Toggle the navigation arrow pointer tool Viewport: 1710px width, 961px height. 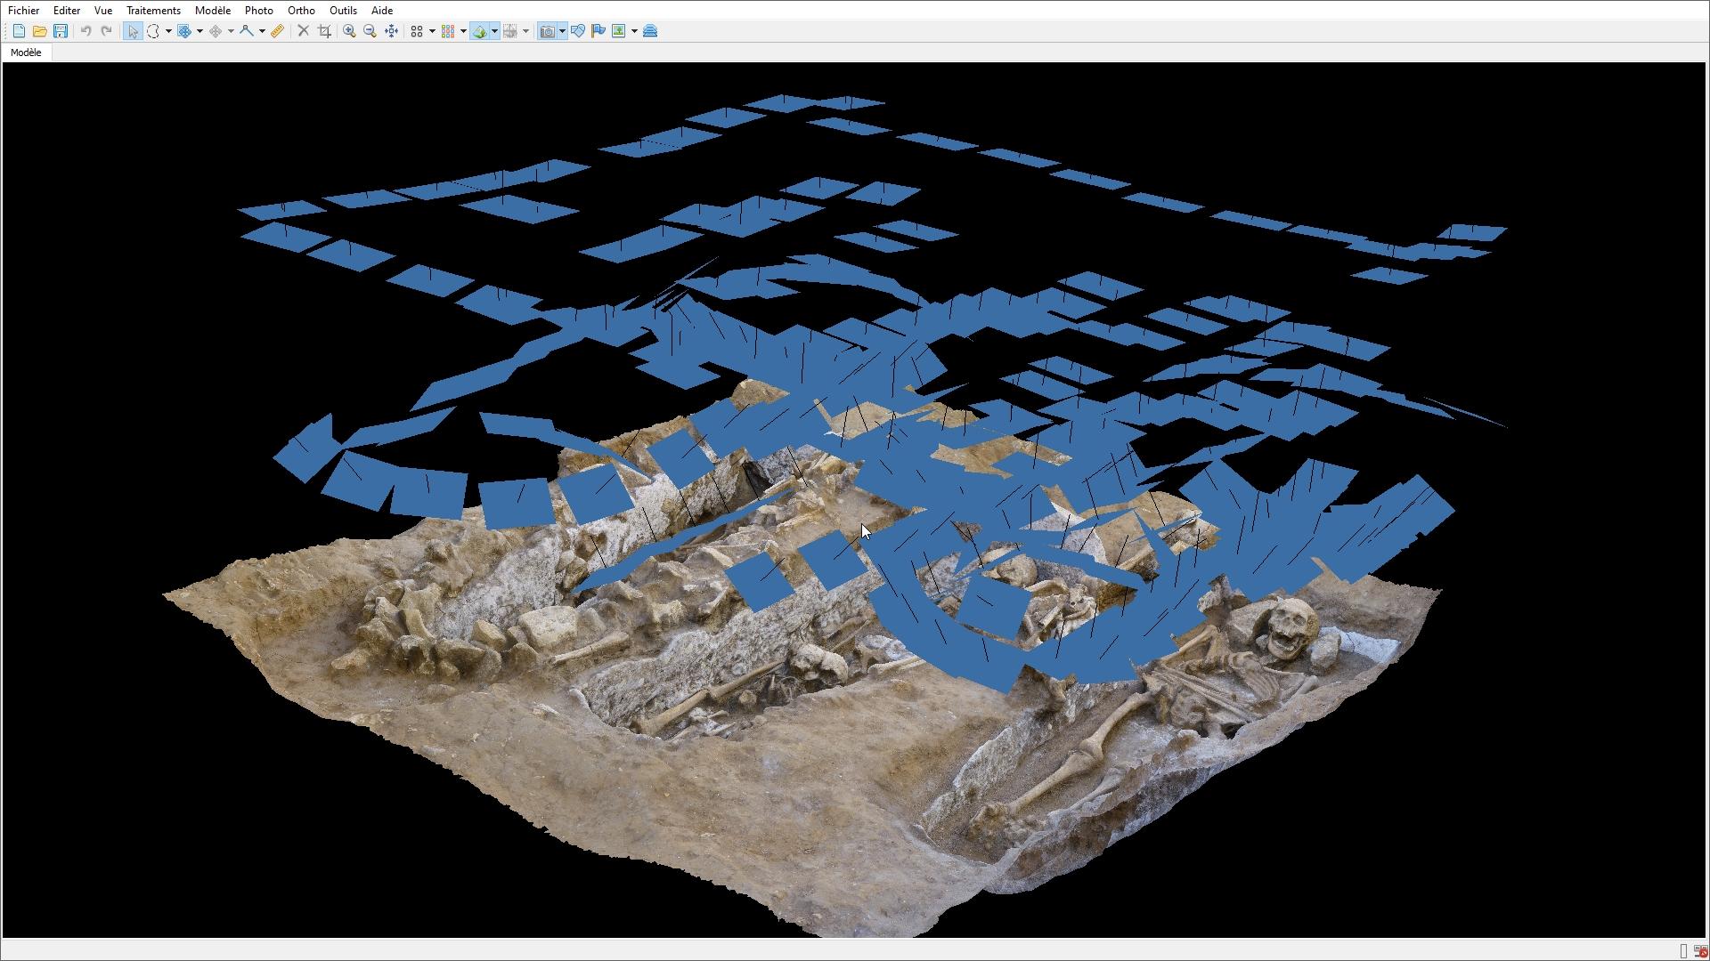133,31
